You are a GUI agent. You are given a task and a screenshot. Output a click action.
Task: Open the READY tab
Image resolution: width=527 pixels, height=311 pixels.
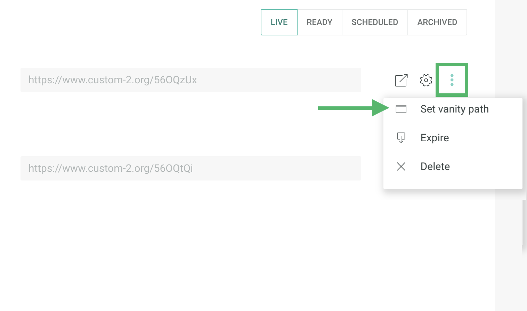tap(319, 22)
